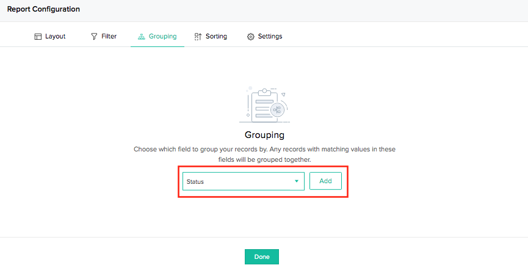
Task: Open the Status field dropdown
Action: tap(238, 181)
